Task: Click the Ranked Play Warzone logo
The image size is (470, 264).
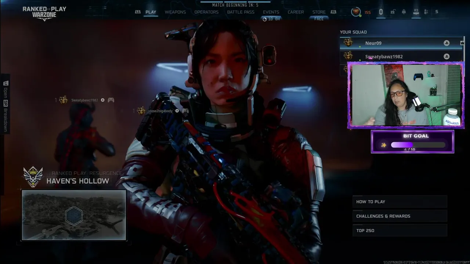Action: (x=44, y=13)
